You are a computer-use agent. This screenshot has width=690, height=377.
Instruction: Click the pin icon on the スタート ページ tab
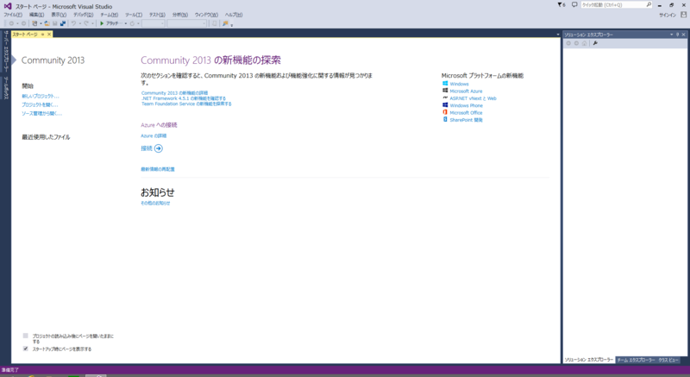tap(42, 35)
